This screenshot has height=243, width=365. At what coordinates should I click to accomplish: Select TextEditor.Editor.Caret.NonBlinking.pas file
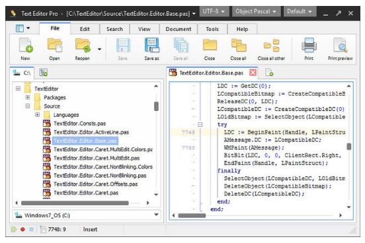[100, 176]
